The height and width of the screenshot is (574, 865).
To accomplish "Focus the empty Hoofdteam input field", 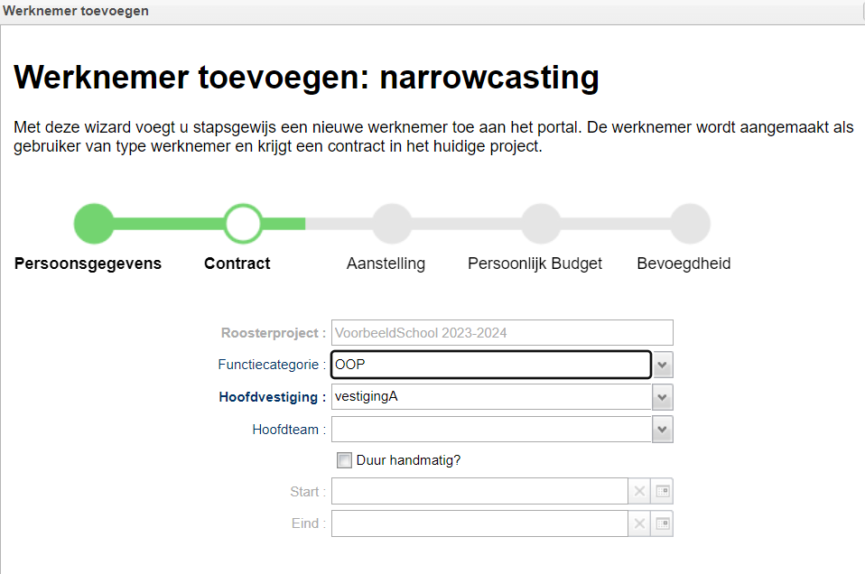I will (491, 430).
